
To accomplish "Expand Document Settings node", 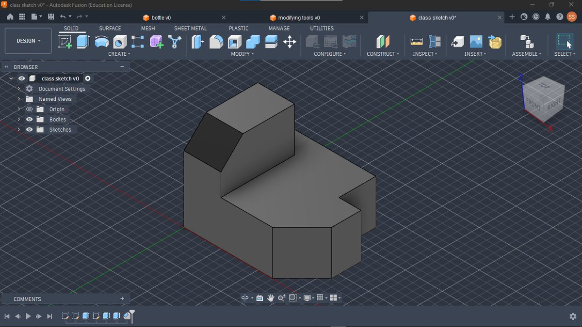I will click(19, 89).
